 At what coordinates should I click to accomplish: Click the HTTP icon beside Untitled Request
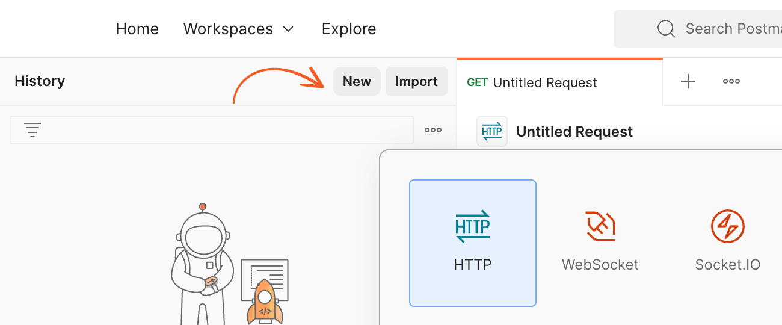tap(492, 131)
